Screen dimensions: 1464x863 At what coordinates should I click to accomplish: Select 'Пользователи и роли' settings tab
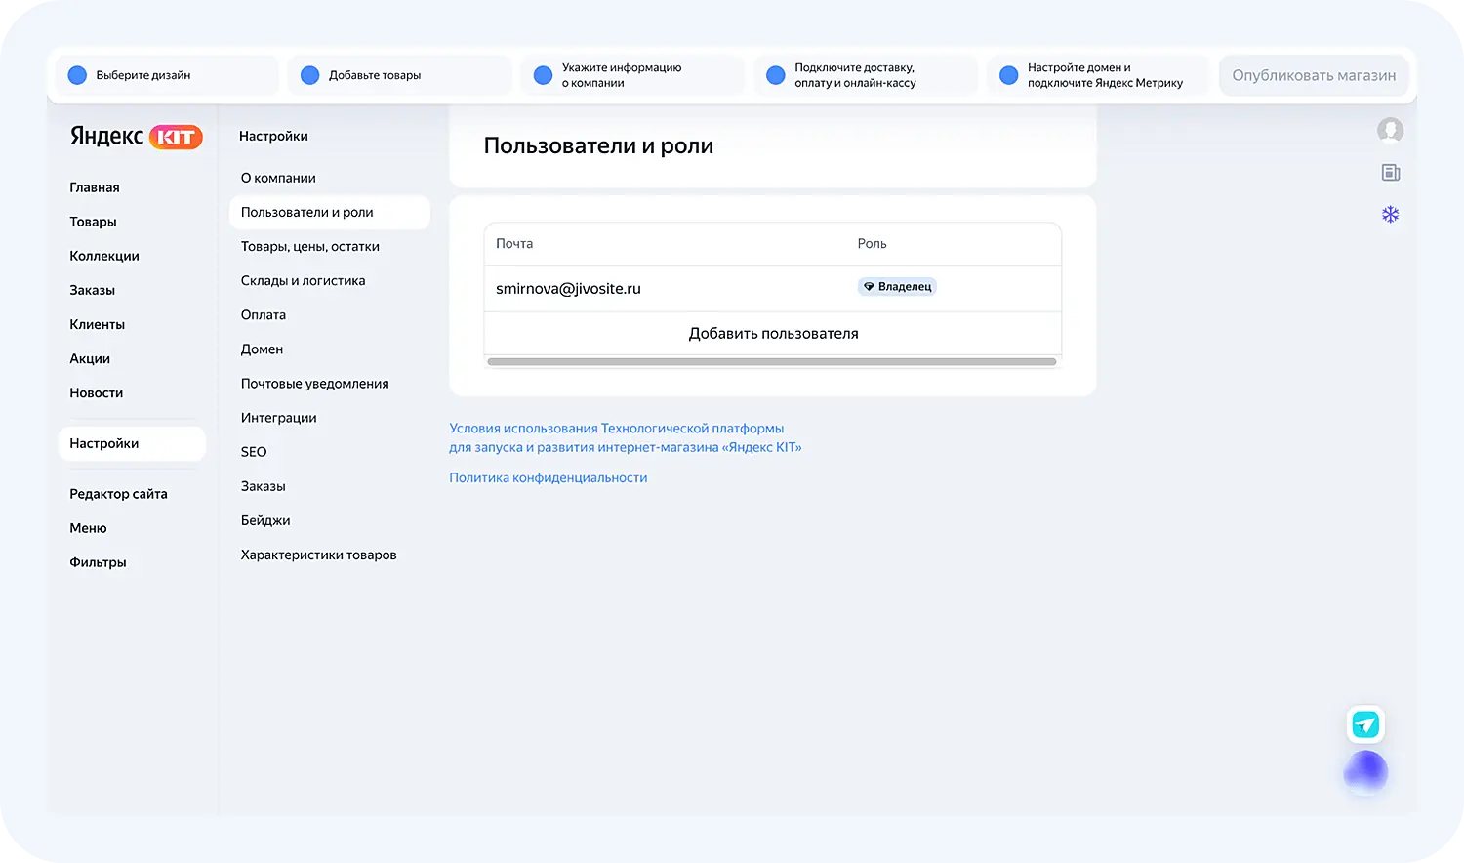[x=330, y=212]
